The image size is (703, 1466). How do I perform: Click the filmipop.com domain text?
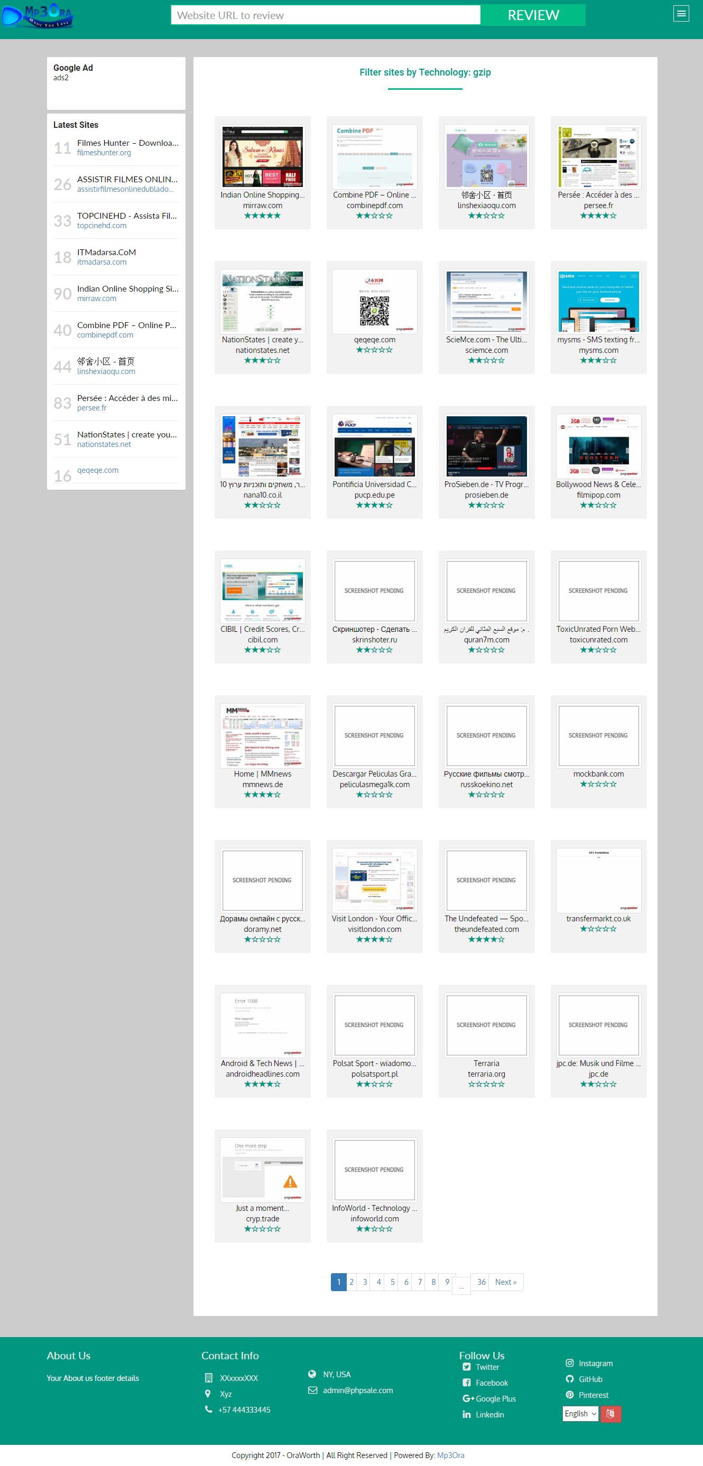[598, 495]
